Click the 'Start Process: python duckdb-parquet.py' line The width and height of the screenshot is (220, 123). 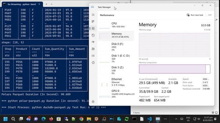[x=54, y=107]
